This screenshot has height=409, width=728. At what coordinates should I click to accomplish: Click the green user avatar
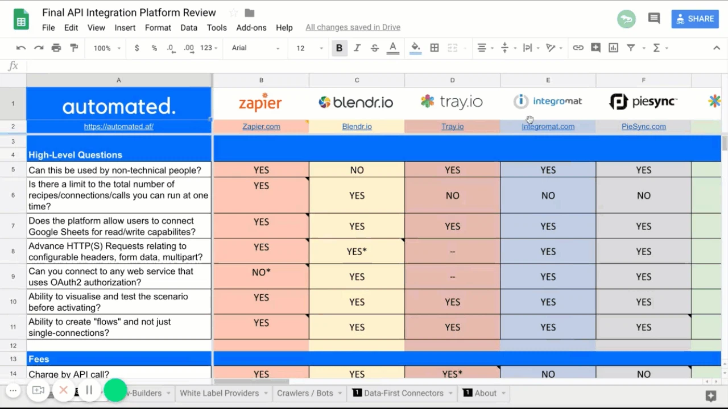[x=627, y=19]
